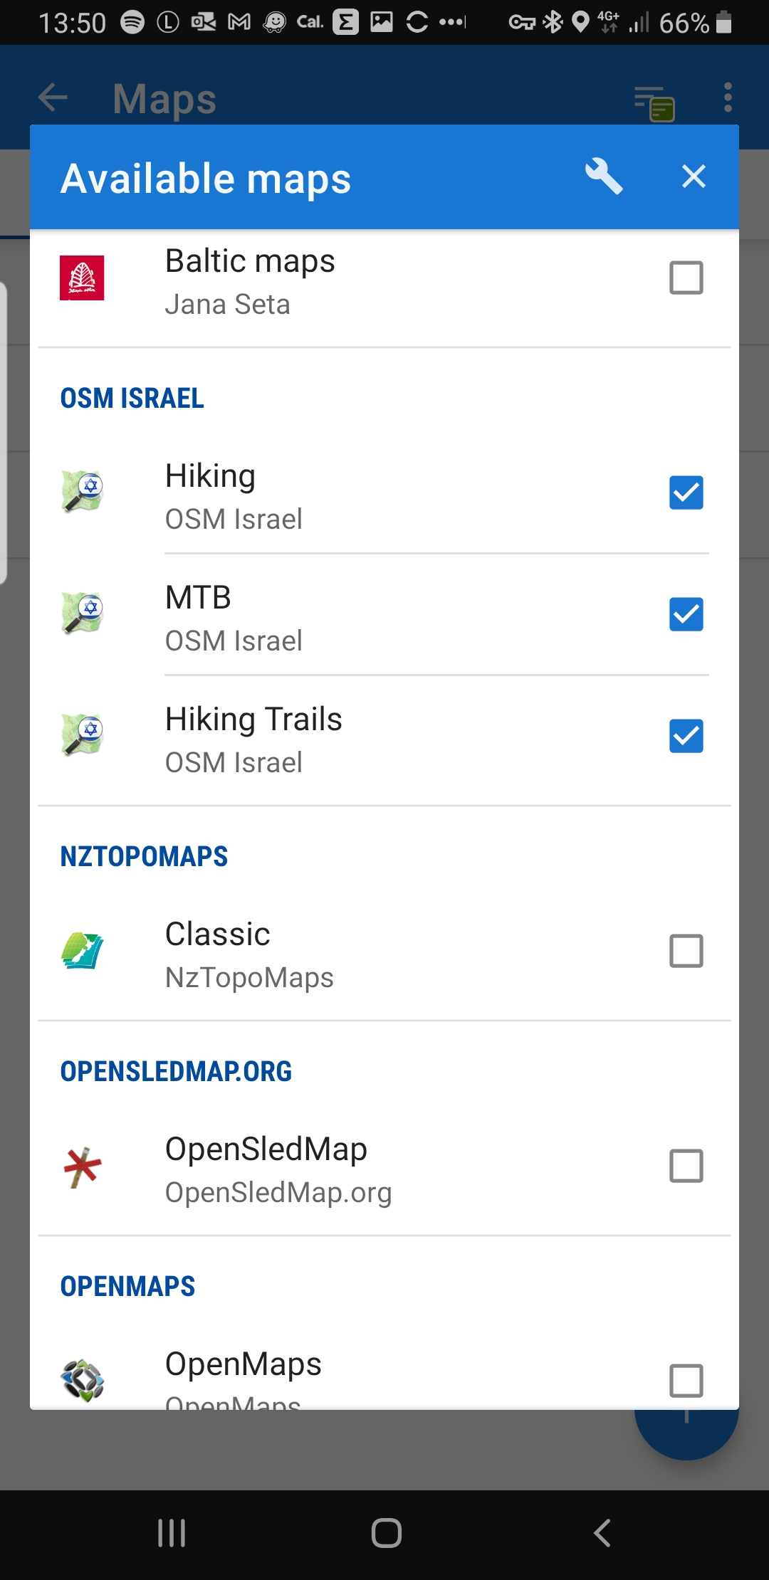Disable the Hiking Trails checkbox
The image size is (769, 1580).
pyautogui.click(x=686, y=736)
